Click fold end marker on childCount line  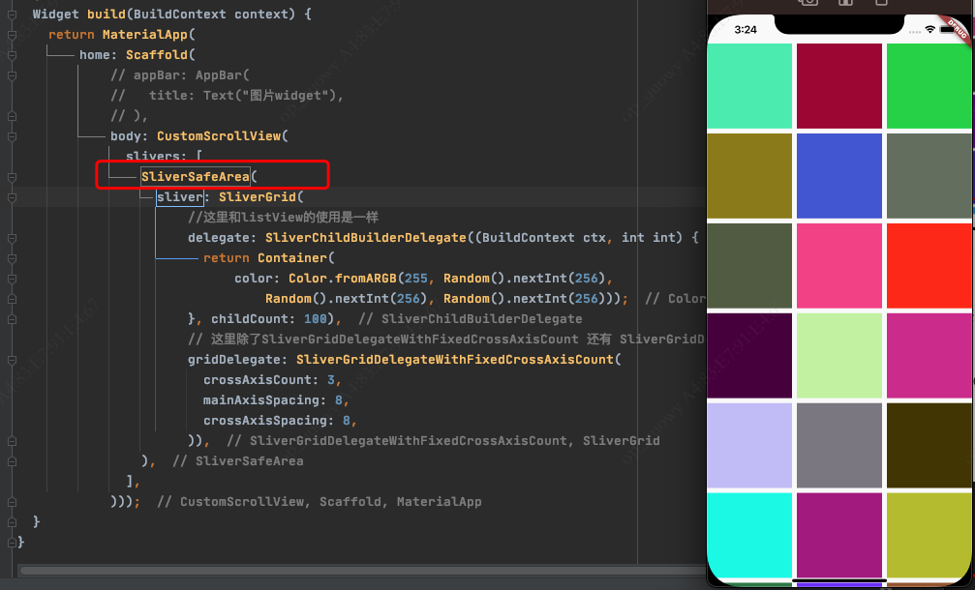(x=12, y=319)
